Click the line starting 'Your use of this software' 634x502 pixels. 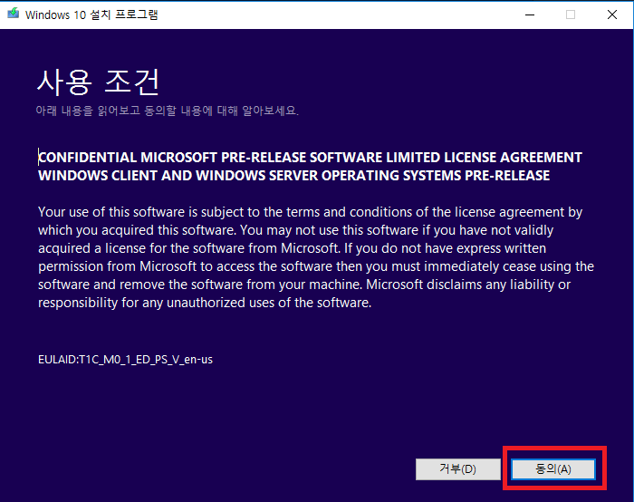coord(310,212)
